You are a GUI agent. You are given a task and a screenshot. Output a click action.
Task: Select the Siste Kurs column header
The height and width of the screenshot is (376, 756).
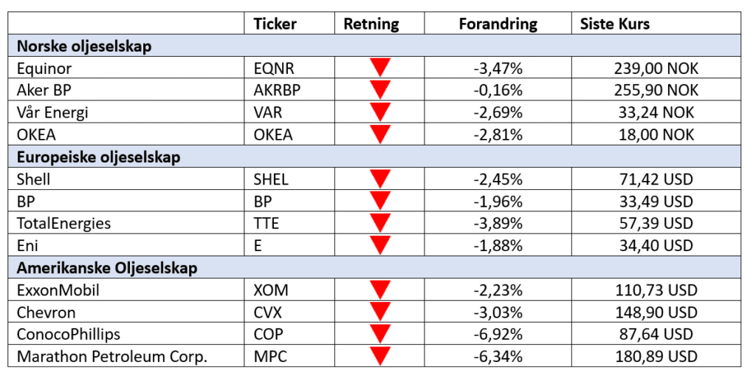click(614, 24)
